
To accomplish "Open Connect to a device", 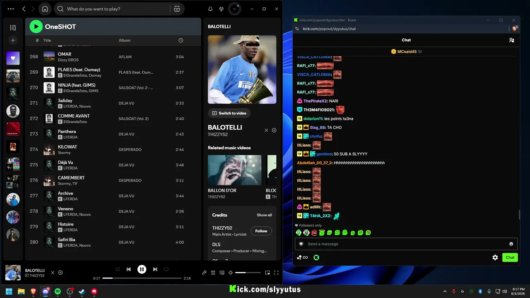I will (222, 273).
